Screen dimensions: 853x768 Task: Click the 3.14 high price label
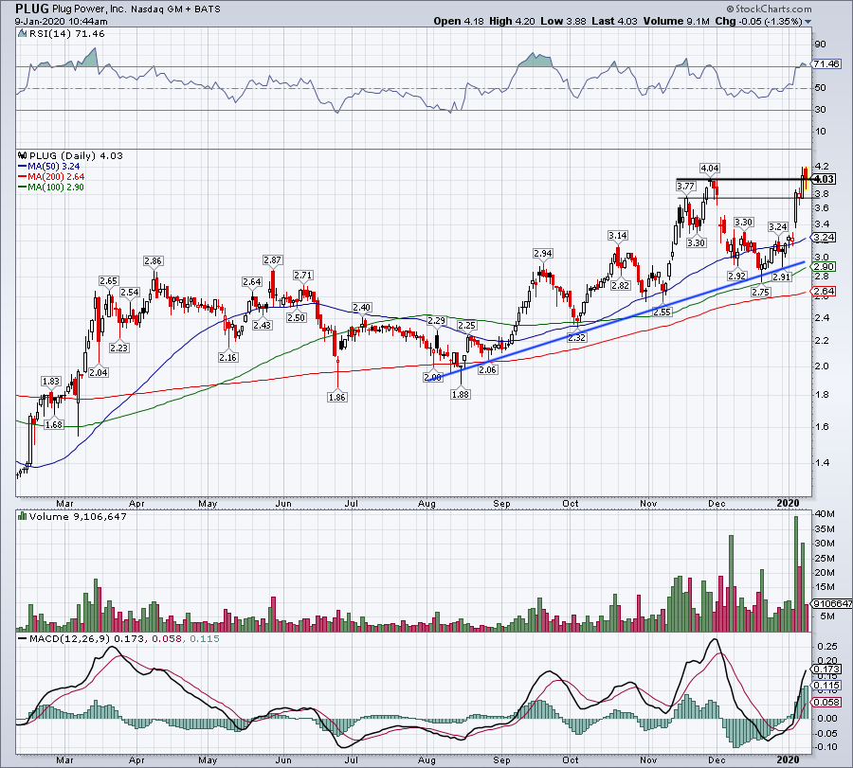coord(617,236)
